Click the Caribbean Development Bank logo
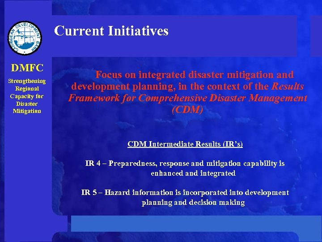The width and height of the screenshot is (322, 242). (25, 38)
